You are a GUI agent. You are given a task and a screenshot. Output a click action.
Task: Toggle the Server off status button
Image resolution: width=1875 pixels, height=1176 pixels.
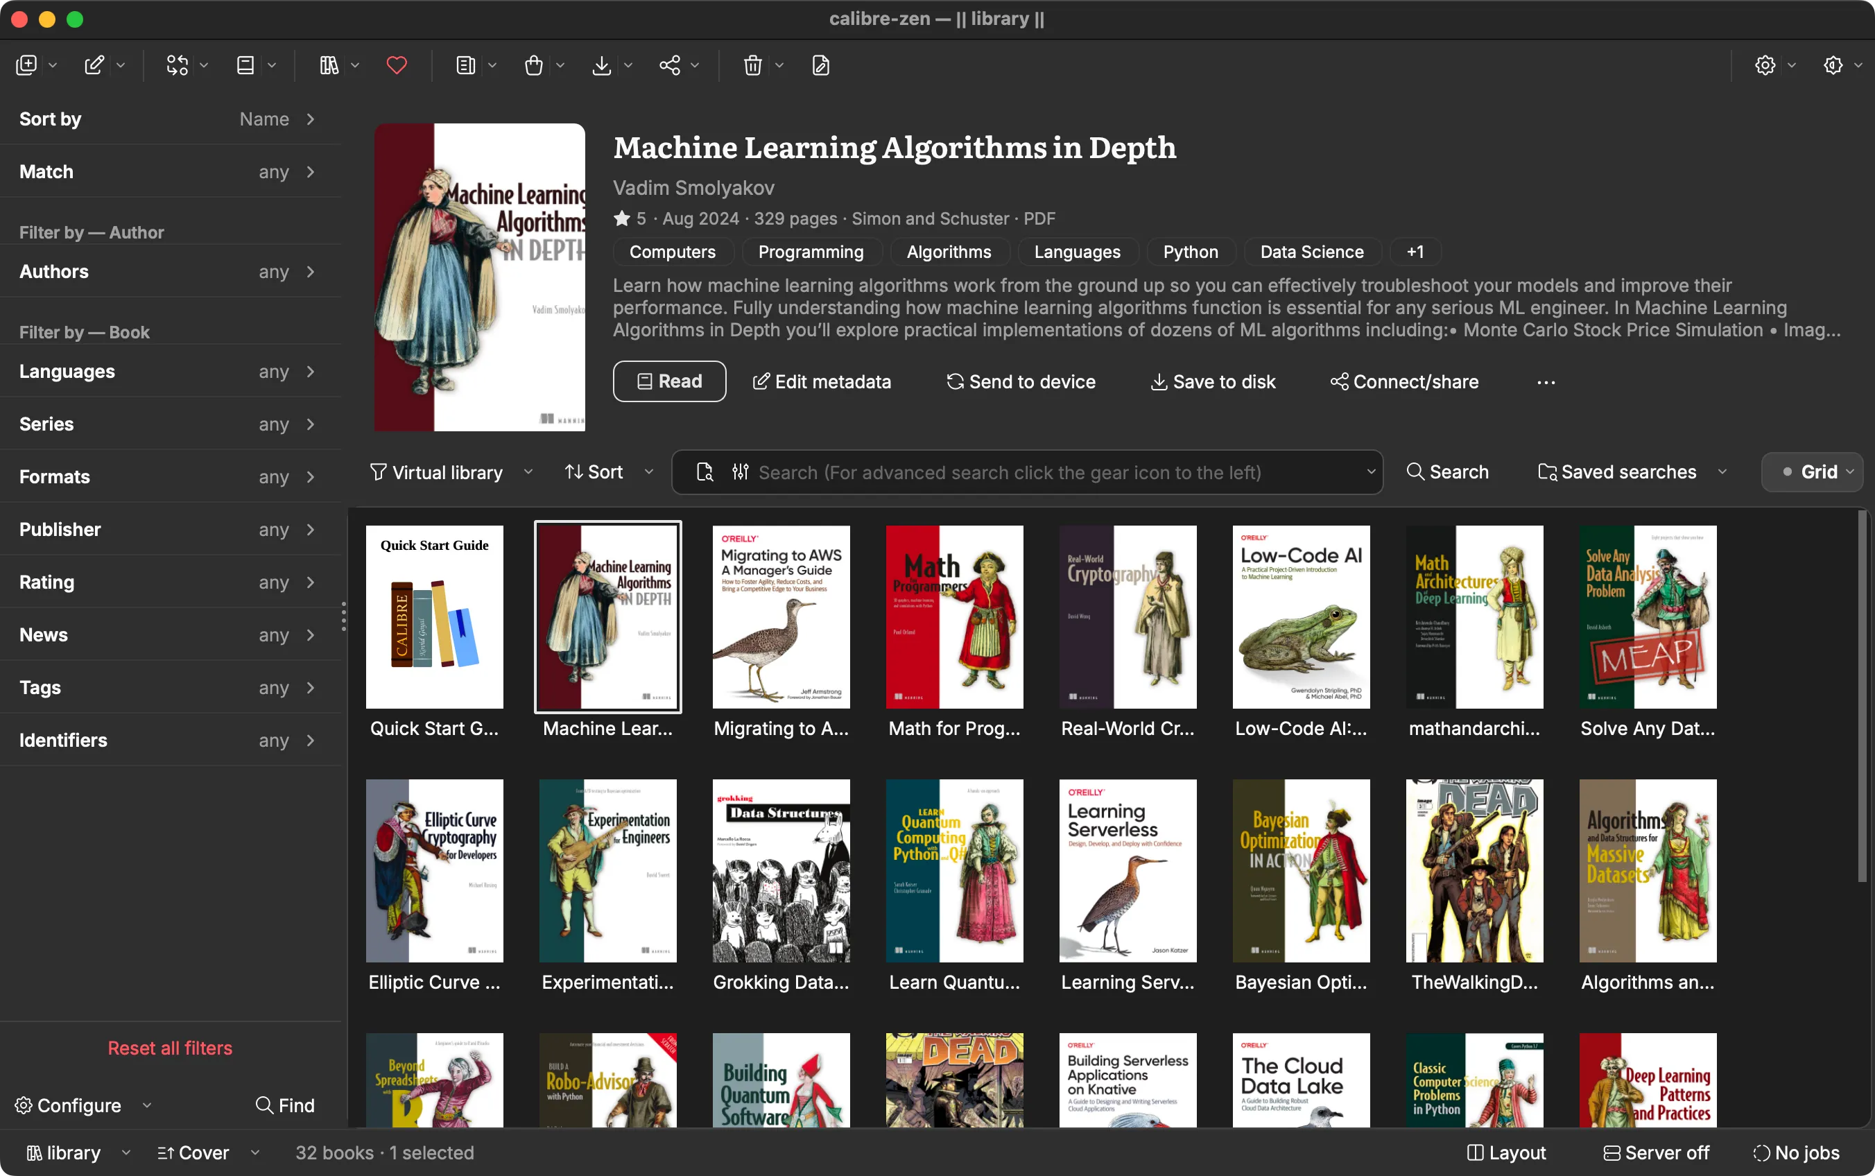click(x=1656, y=1152)
